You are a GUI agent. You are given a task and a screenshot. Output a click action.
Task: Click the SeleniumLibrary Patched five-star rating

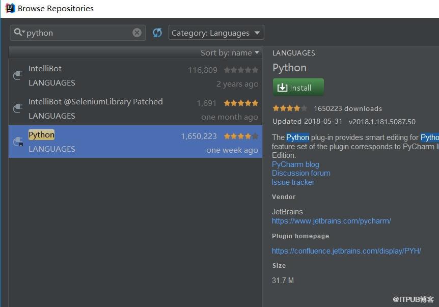(x=241, y=103)
